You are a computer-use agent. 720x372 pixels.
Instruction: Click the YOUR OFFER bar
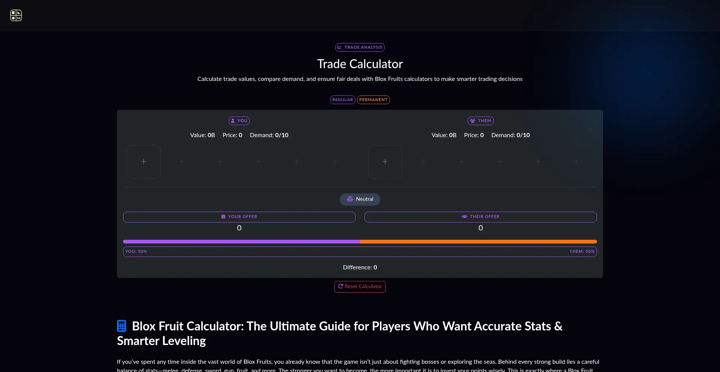(x=239, y=217)
